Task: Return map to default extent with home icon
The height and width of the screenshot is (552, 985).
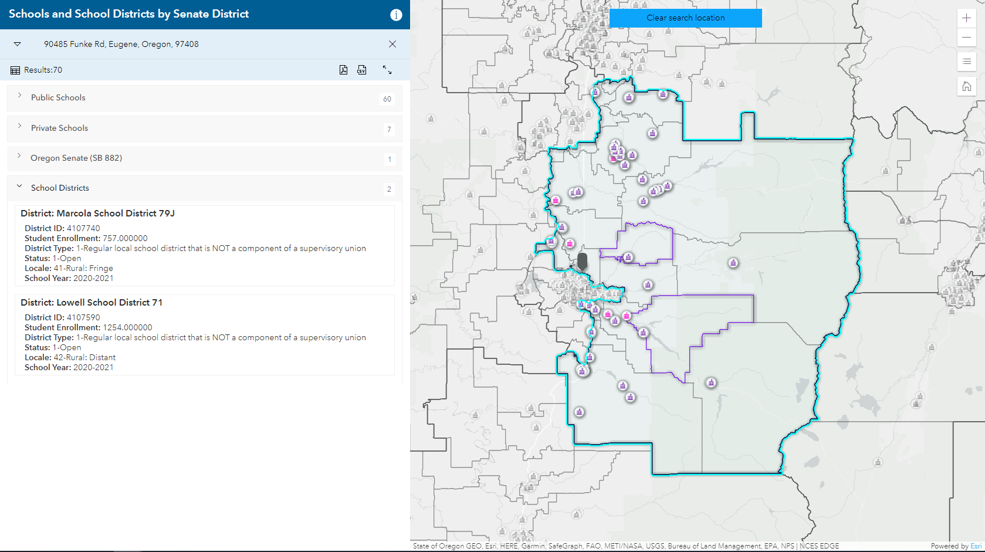Action: coord(966,86)
